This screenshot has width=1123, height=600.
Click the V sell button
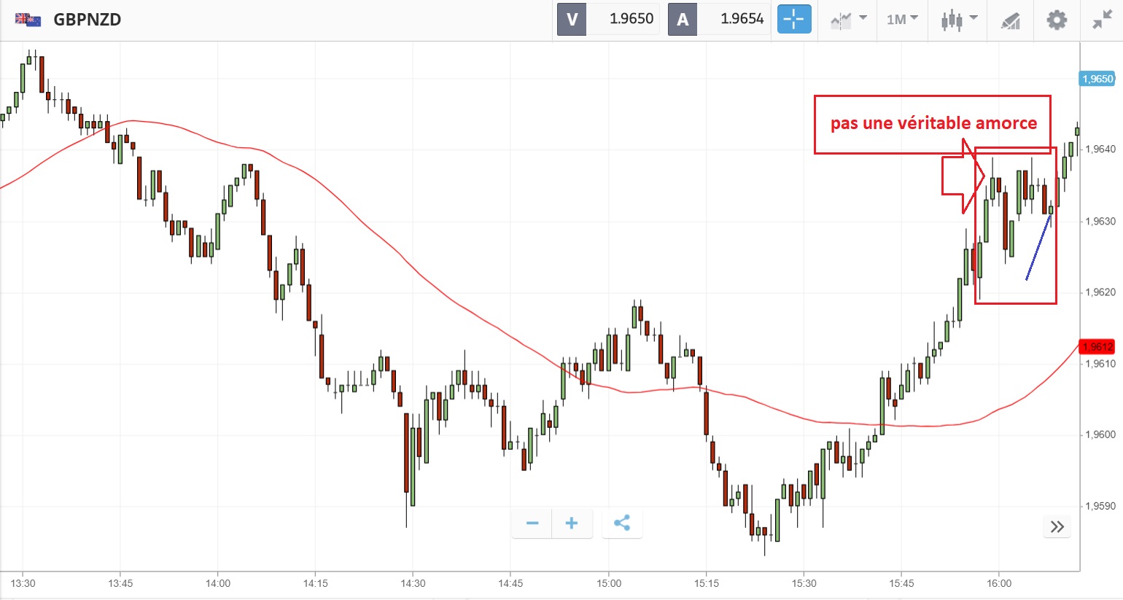(x=572, y=20)
